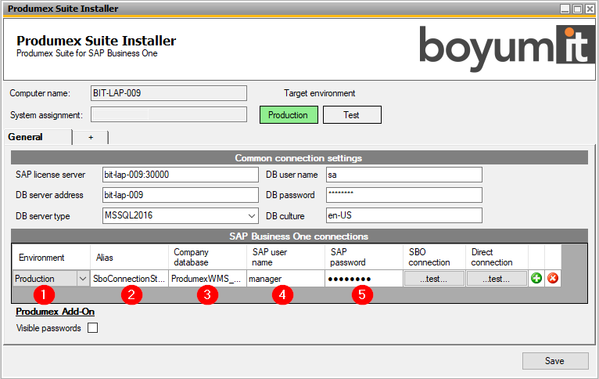Test the Direct connection
Image resolution: width=599 pixels, height=379 pixels.
click(x=497, y=279)
